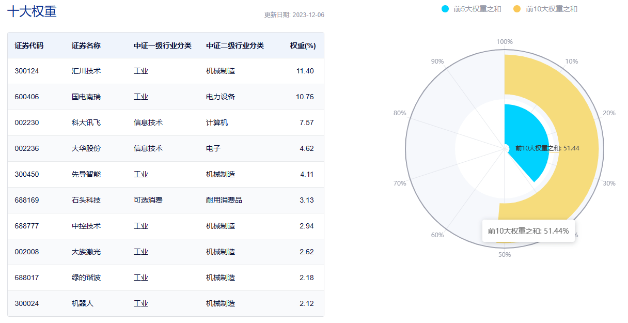Click the 中证一级行业分类 column header

(162, 45)
